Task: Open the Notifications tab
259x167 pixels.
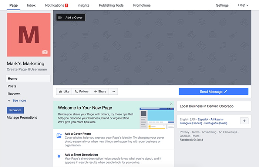Action: point(55,5)
